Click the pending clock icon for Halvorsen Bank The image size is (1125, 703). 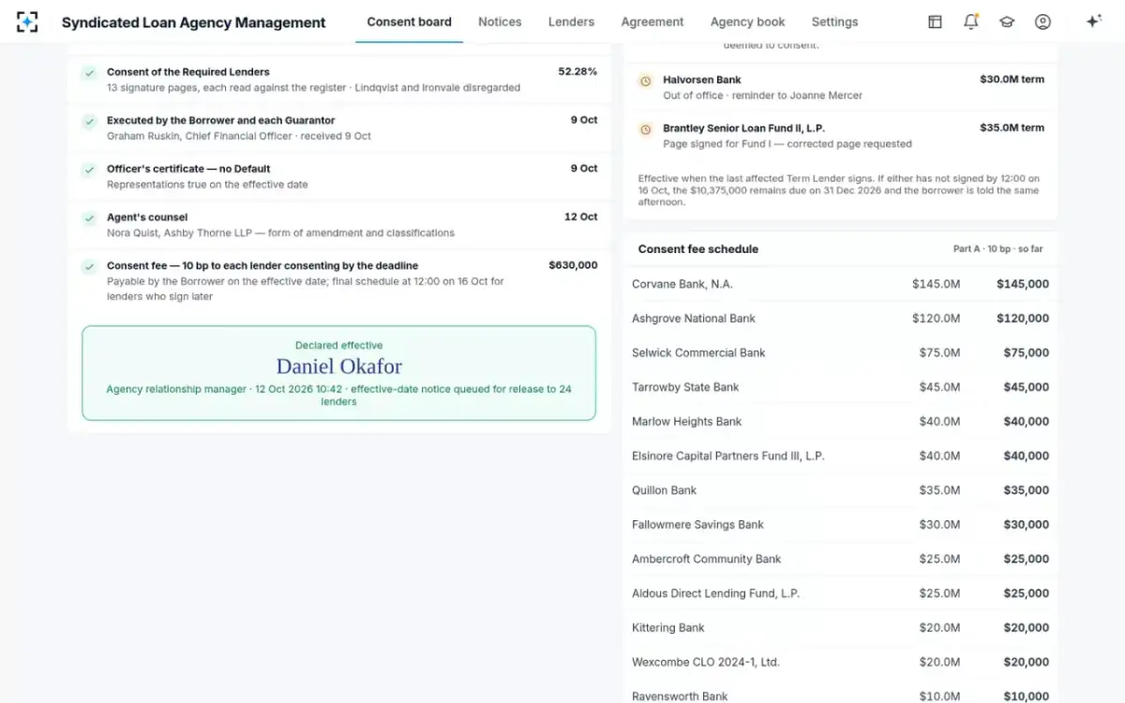[x=645, y=81]
